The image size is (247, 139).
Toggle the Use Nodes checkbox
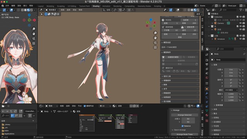coord(85,106)
